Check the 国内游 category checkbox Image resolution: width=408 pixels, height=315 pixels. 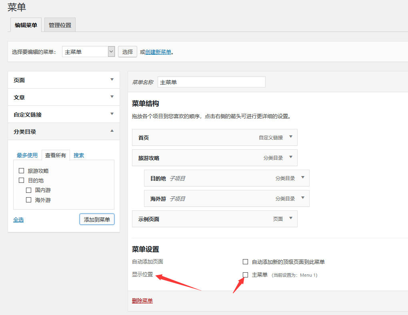point(29,190)
